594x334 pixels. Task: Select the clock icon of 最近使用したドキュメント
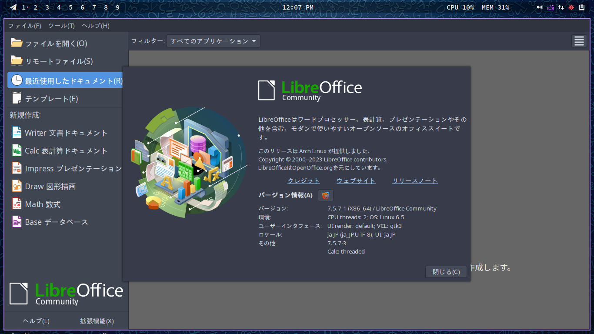click(17, 80)
